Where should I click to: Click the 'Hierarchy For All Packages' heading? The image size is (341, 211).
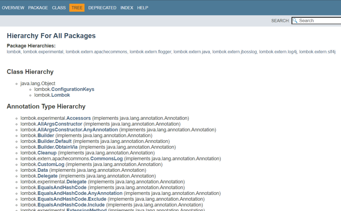(51, 36)
